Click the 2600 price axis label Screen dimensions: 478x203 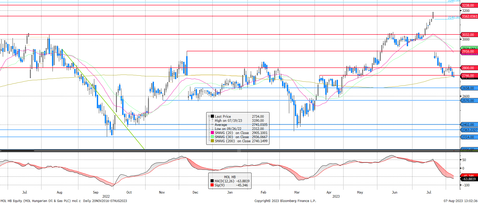coord(466,96)
